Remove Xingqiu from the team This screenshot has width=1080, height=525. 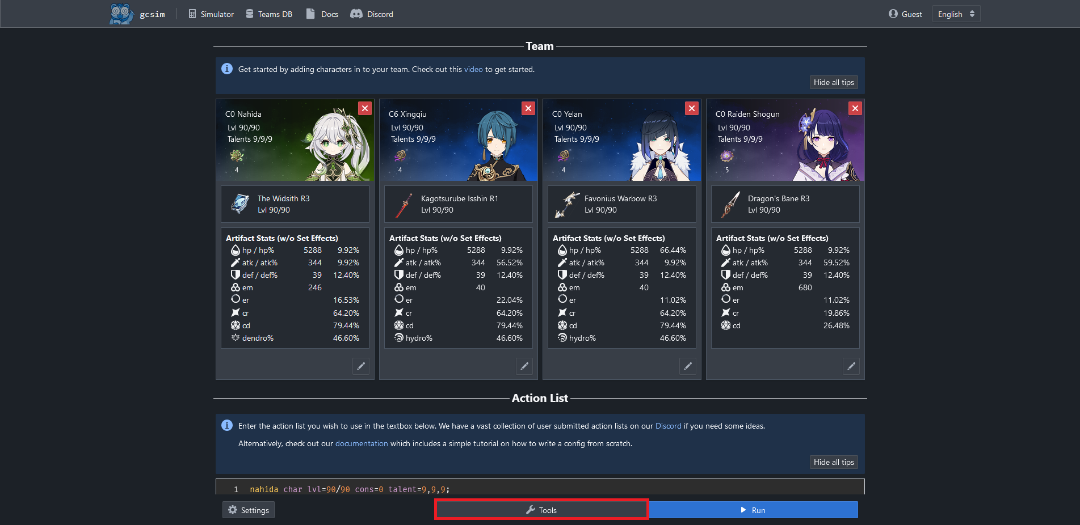pos(528,108)
